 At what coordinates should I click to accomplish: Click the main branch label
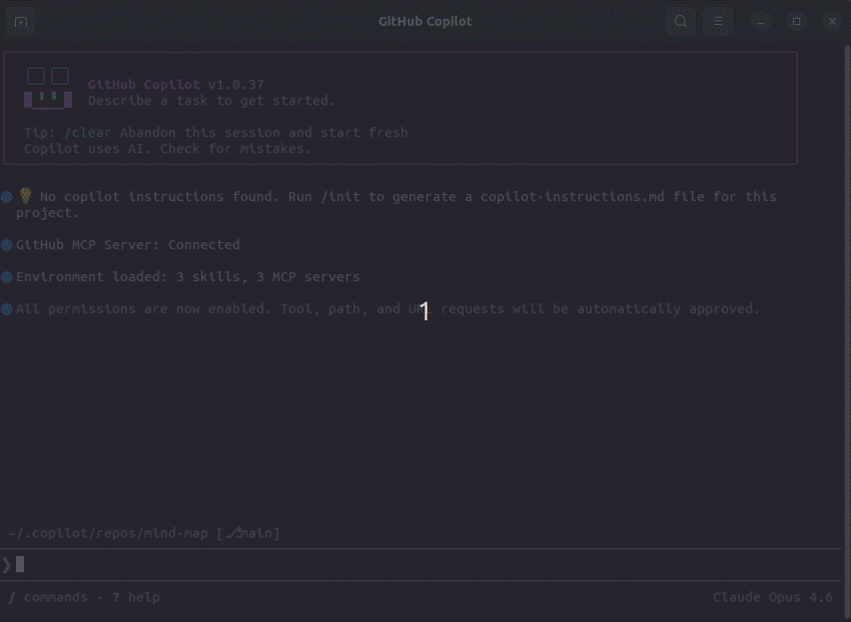pyautogui.click(x=255, y=533)
